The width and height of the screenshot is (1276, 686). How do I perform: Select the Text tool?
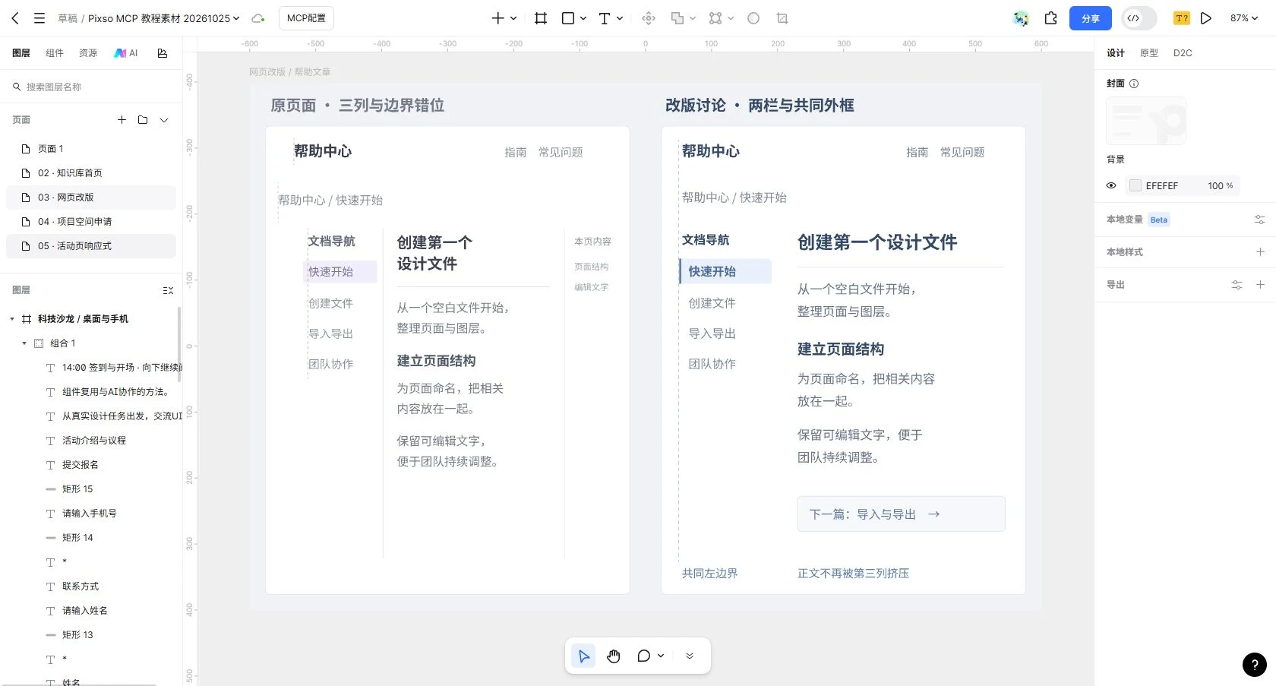[x=605, y=18]
